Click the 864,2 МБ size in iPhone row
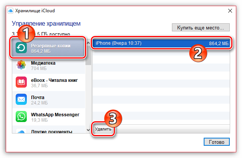The width and height of the screenshot is (242, 158). (219, 44)
